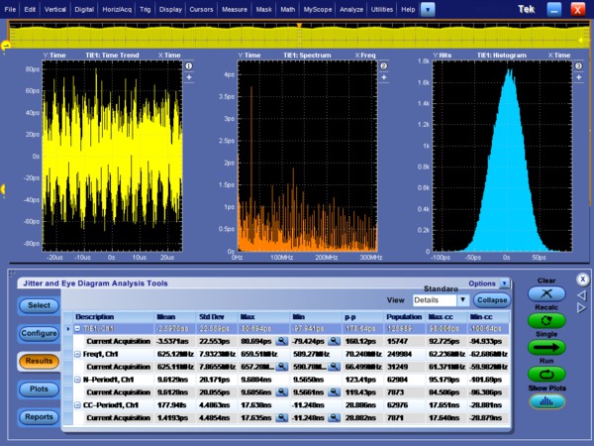
Task: Start a Single acquisition run
Action: 546,348
